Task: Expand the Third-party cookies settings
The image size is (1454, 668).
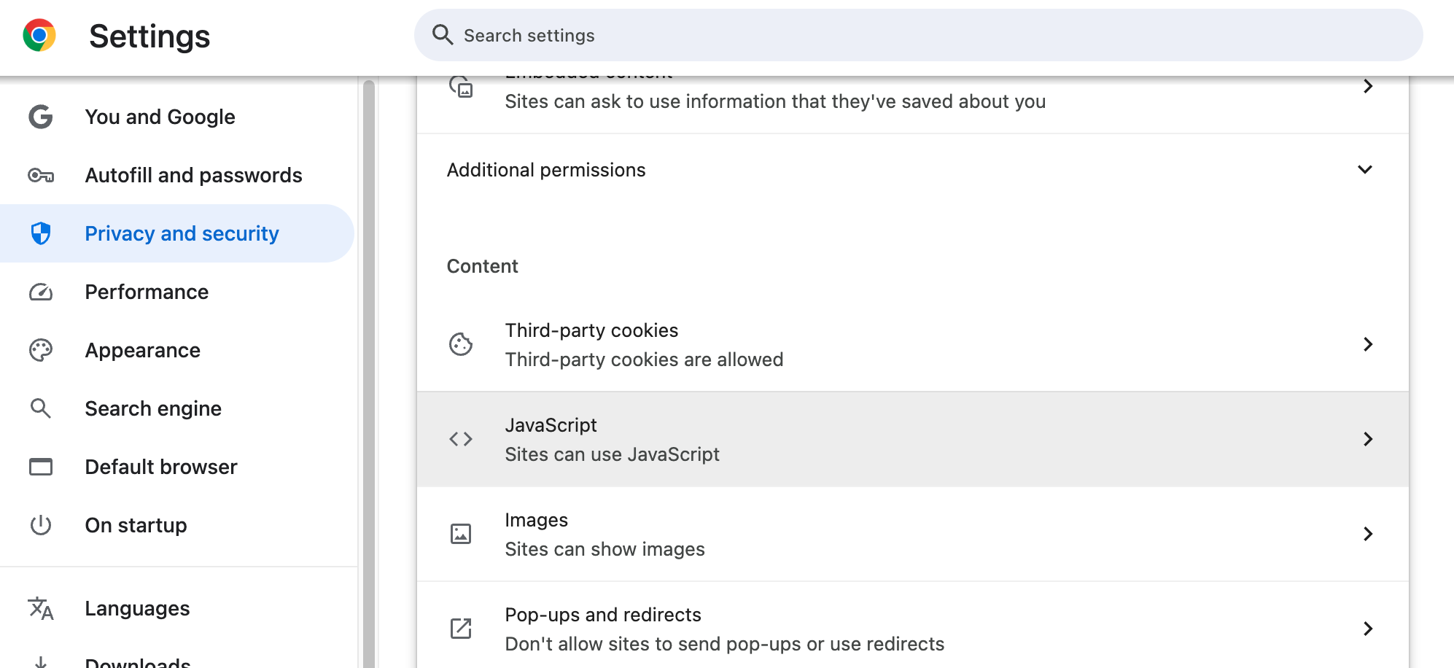Action: pos(1368,344)
